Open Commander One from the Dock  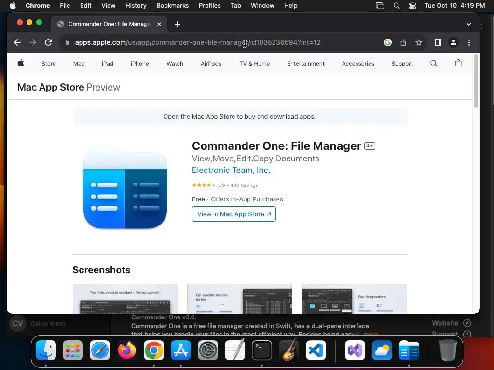[409, 350]
